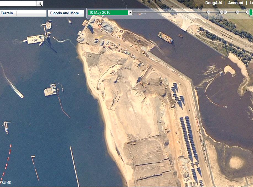
Task: Click the magnifying glass search icon
Action: [40, 3]
